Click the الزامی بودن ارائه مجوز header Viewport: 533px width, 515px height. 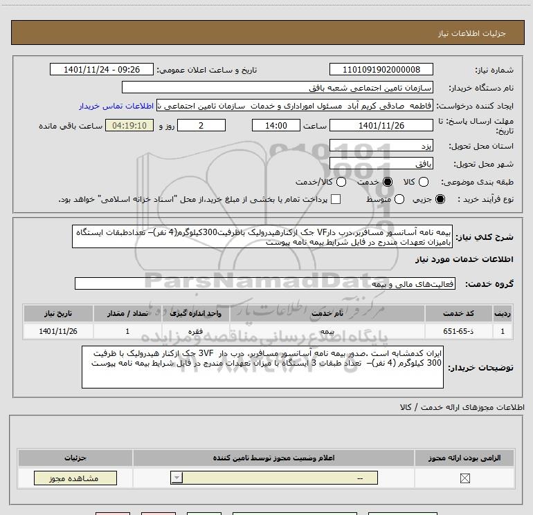pos(464,458)
